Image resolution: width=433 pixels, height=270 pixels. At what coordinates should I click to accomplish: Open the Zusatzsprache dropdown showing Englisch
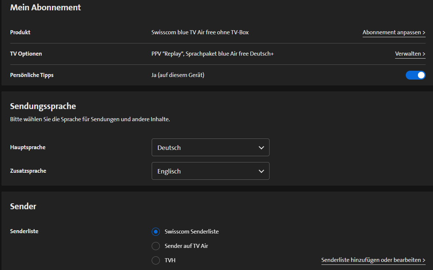[x=211, y=171]
